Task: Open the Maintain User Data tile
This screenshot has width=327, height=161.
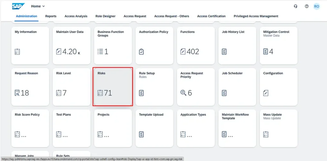Action: coord(72,45)
